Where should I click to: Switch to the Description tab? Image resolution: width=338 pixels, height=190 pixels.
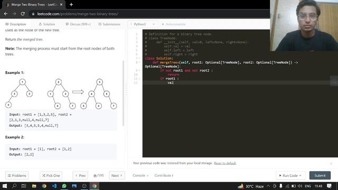(x=16, y=24)
